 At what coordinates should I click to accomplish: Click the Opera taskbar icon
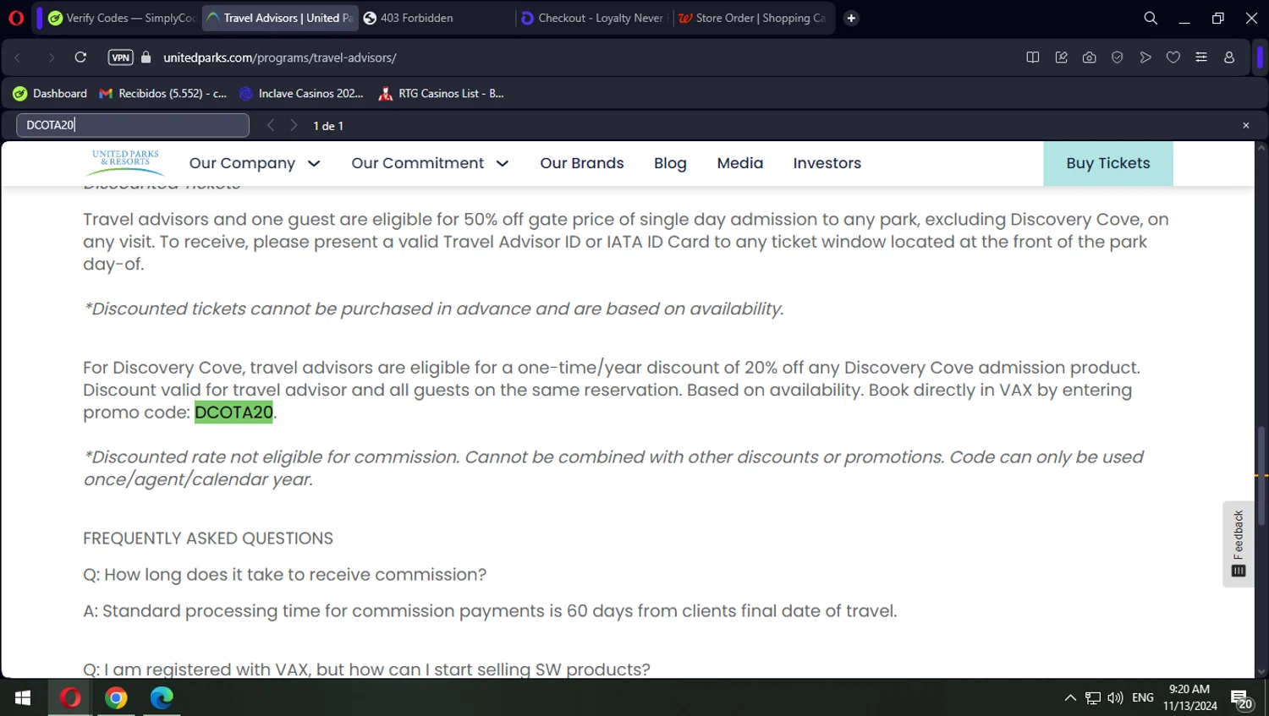[x=70, y=697]
